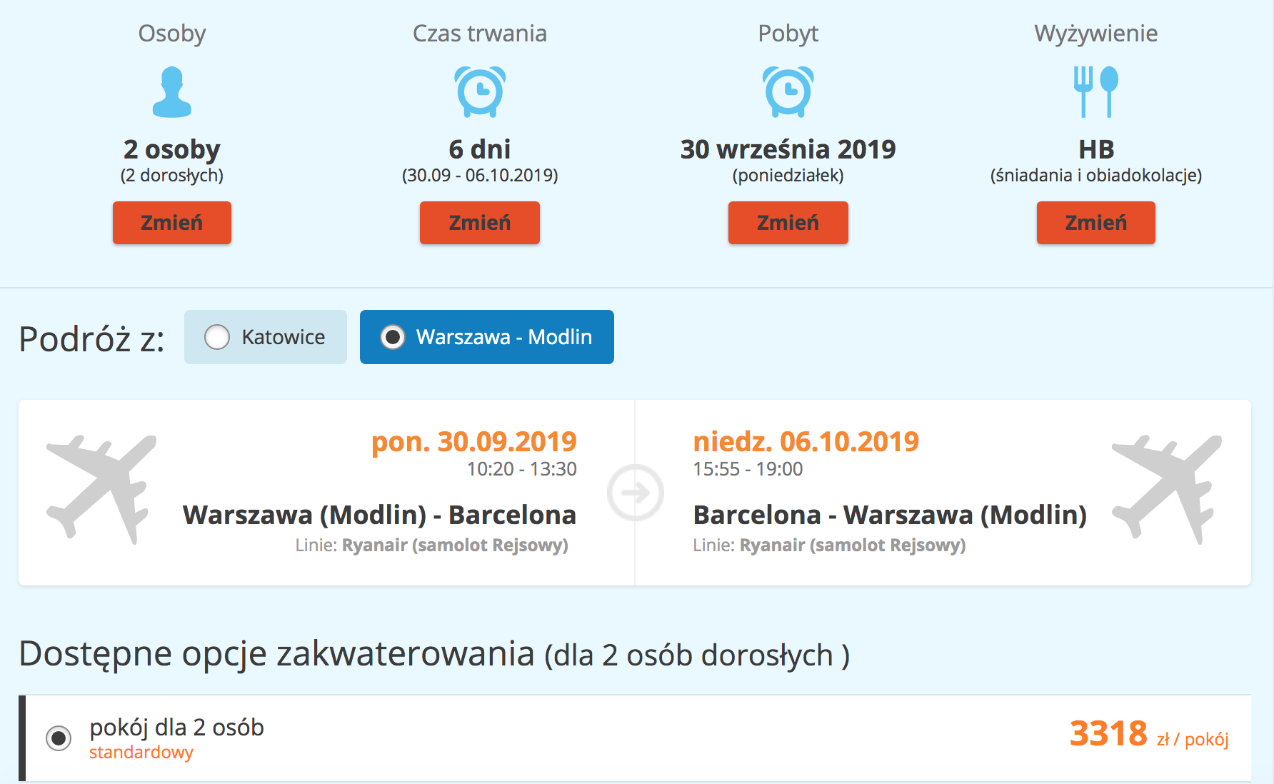Select the "pokój dla 2 osób" room option

(x=61, y=736)
